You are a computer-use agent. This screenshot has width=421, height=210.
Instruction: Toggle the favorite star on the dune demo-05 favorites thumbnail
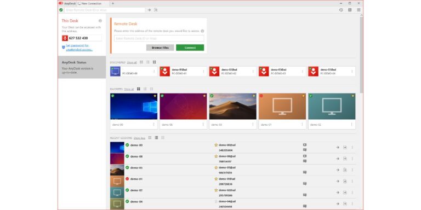[254, 96]
